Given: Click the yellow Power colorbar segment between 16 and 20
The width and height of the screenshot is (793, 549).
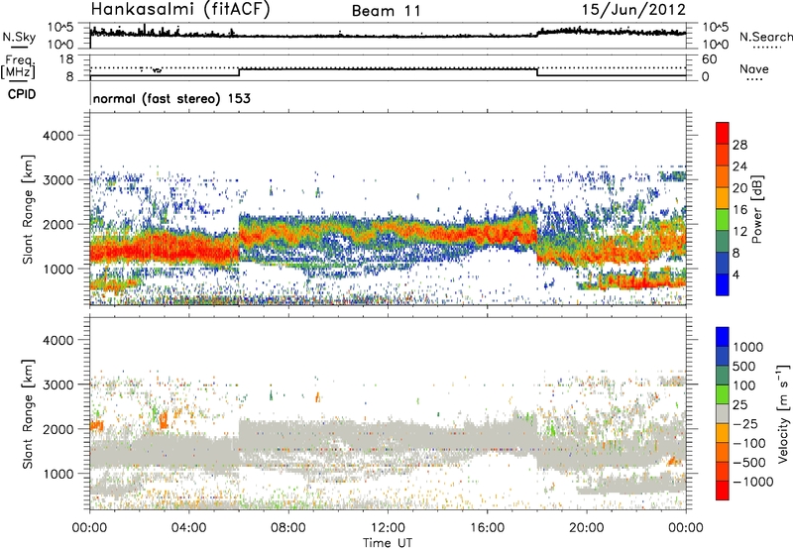Looking at the screenshot, I should click(x=723, y=198).
